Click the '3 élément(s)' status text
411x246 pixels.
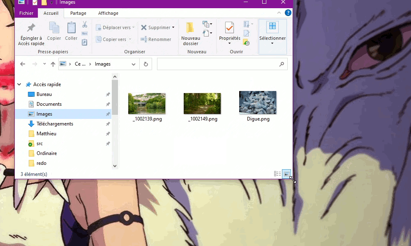(34, 174)
